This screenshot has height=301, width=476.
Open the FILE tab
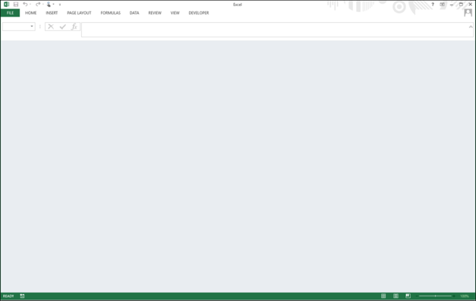click(x=10, y=13)
